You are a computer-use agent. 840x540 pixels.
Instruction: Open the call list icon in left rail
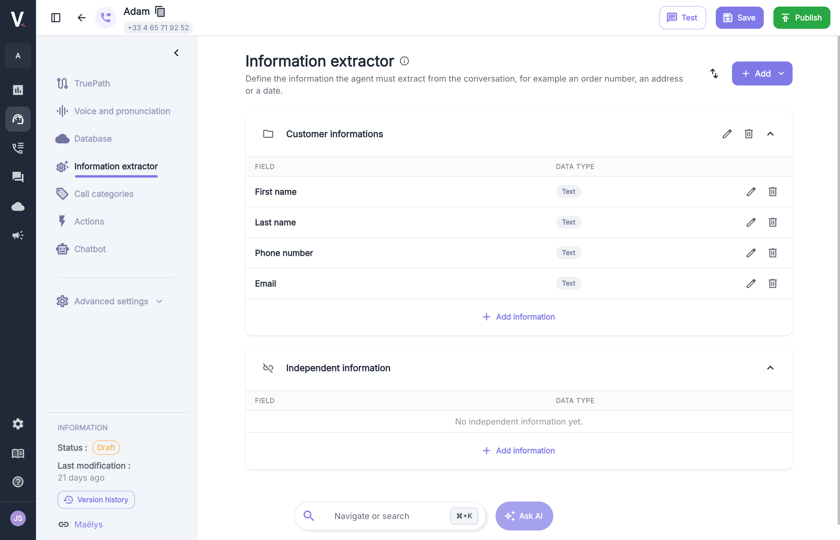point(18,148)
